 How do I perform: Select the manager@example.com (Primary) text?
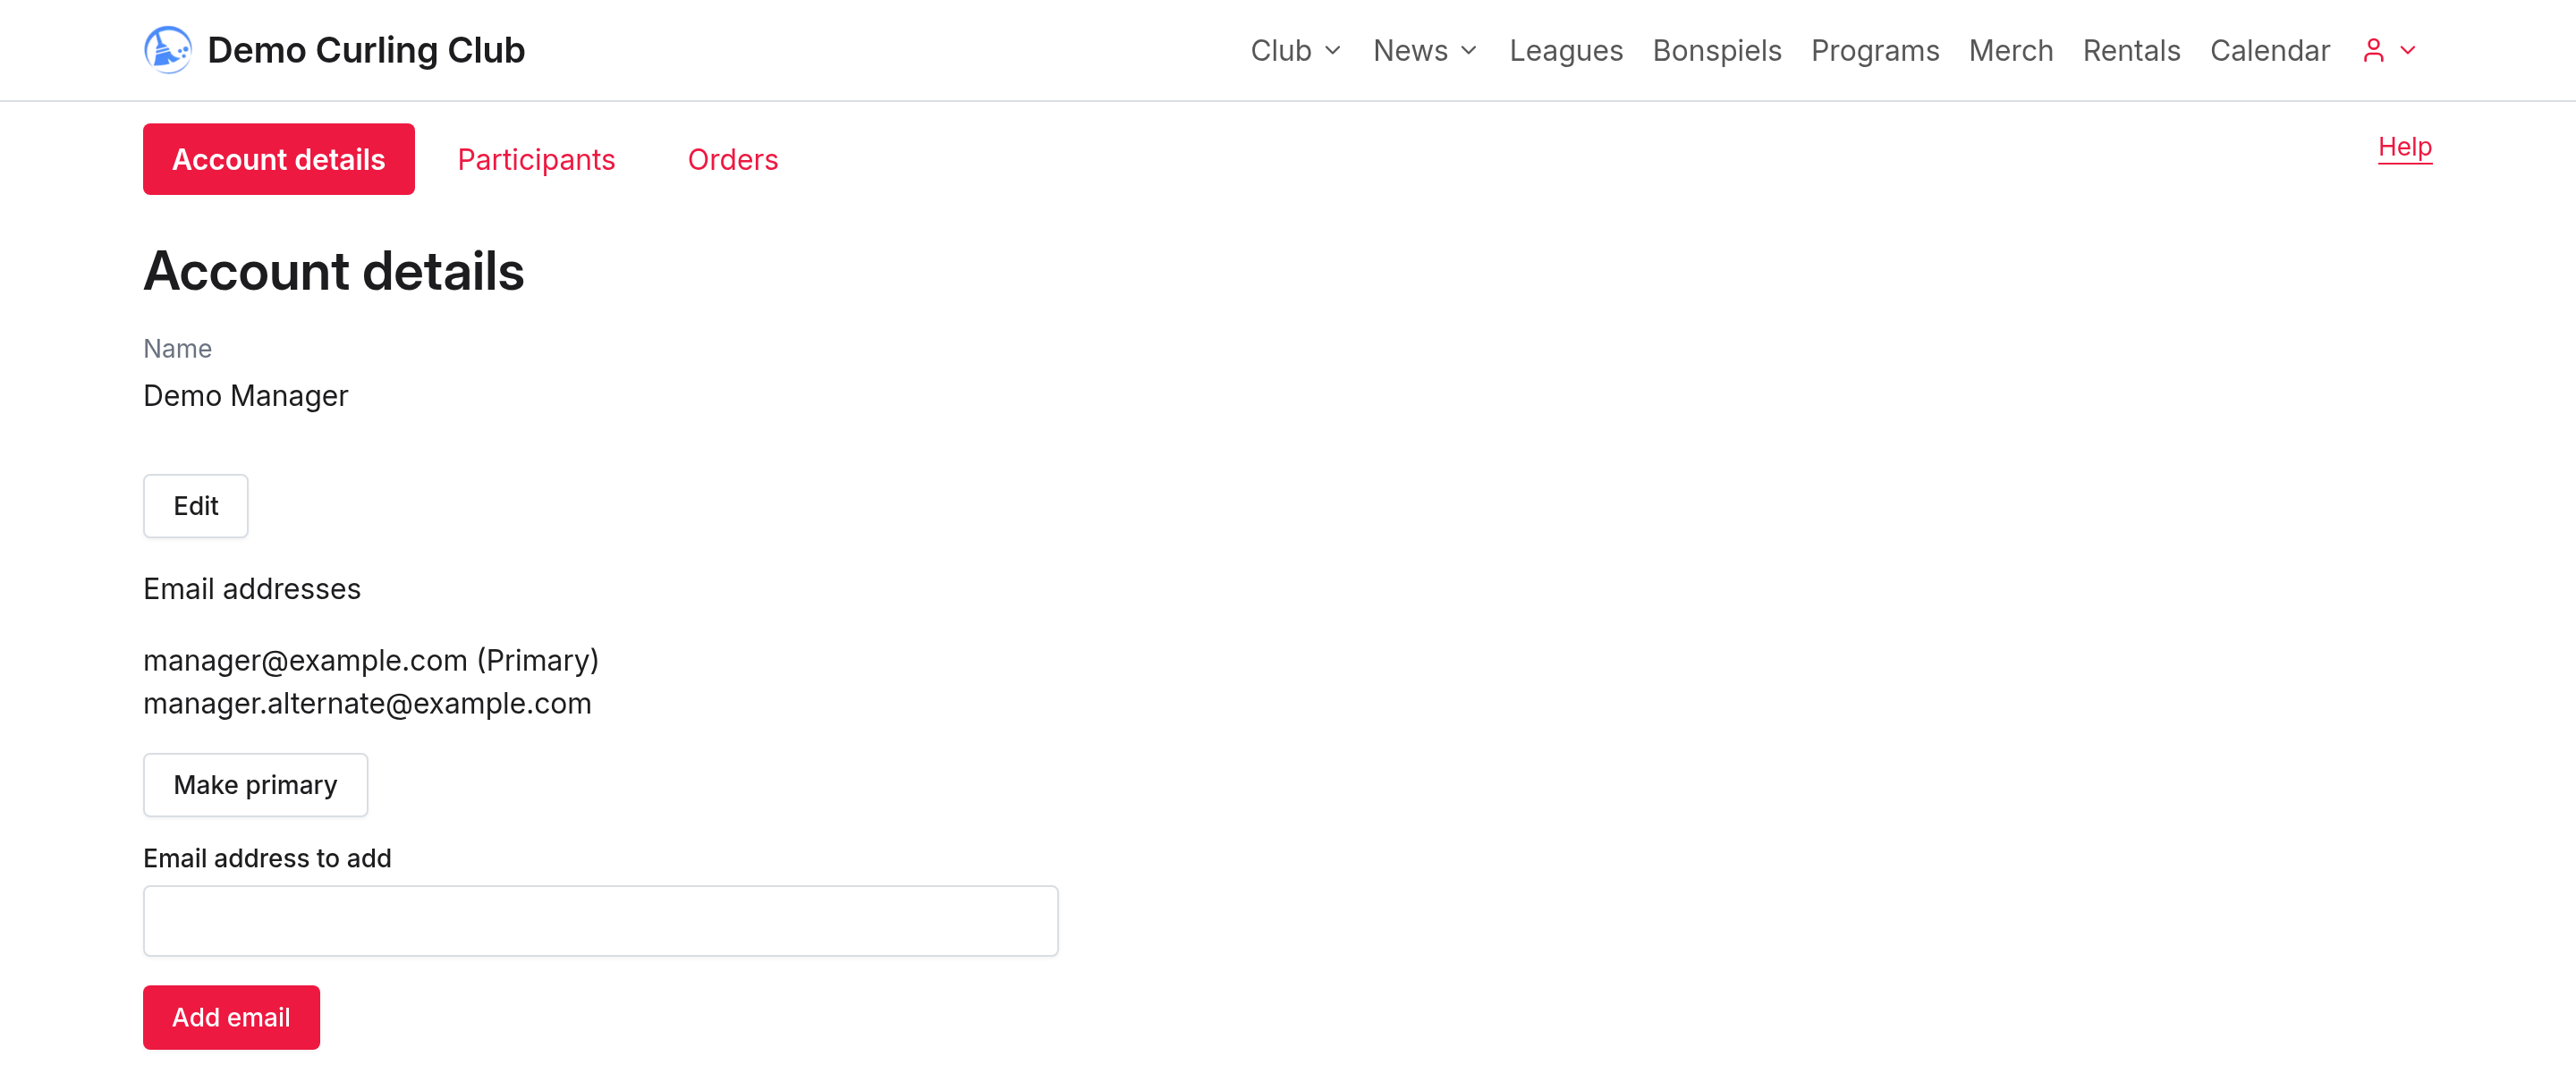coord(371,660)
